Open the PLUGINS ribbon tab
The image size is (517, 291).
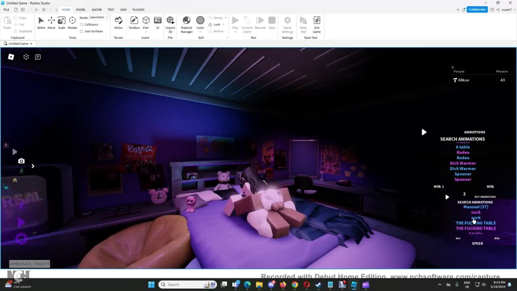tap(138, 10)
